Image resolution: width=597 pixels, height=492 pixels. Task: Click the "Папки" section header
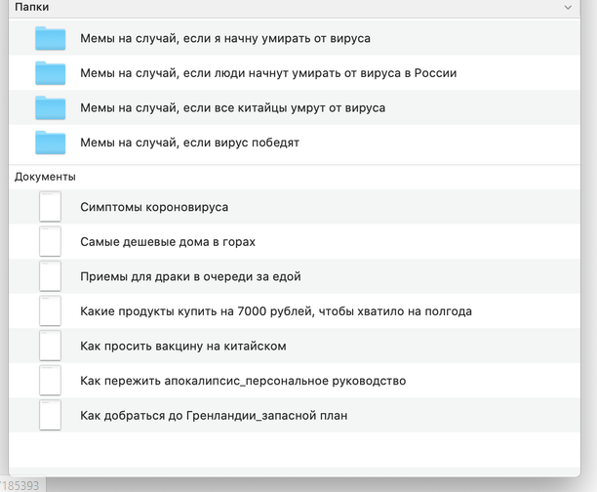click(x=32, y=7)
